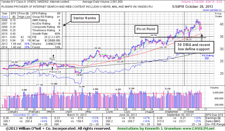This screenshot has width=225, height=131.
Task: Click the blue 30% growth estimate
Action: [x=27, y=44]
